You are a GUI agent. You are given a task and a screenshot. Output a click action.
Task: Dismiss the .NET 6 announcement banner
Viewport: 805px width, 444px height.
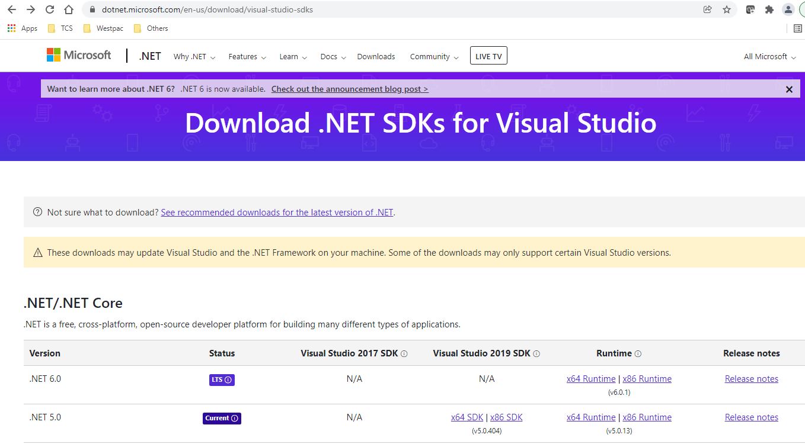(789, 89)
